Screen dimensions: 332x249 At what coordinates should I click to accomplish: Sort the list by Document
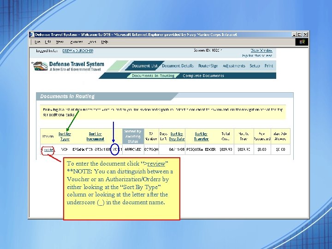(95, 136)
